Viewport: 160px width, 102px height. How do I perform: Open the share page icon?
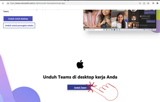click(x=144, y=3)
